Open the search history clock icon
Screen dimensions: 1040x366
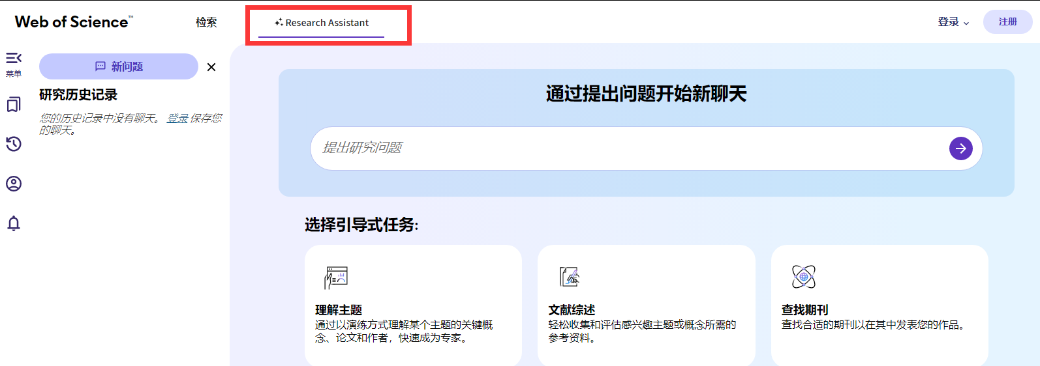click(14, 144)
